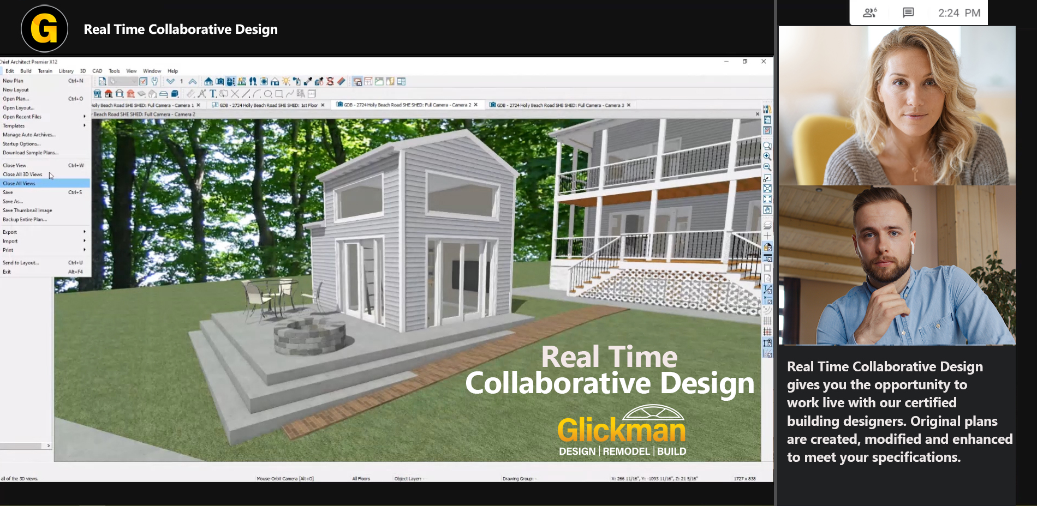Expand the Templates submenu
This screenshot has width=1037, height=506.
click(x=45, y=126)
